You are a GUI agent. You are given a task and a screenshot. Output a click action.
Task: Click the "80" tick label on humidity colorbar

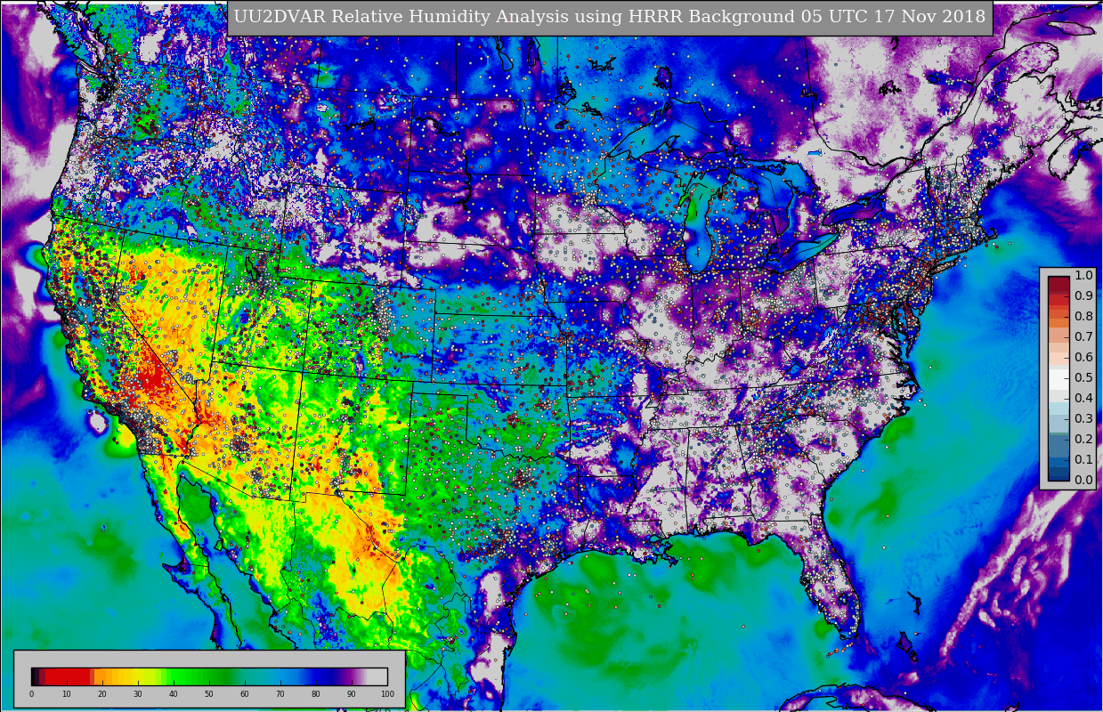[x=316, y=694]
